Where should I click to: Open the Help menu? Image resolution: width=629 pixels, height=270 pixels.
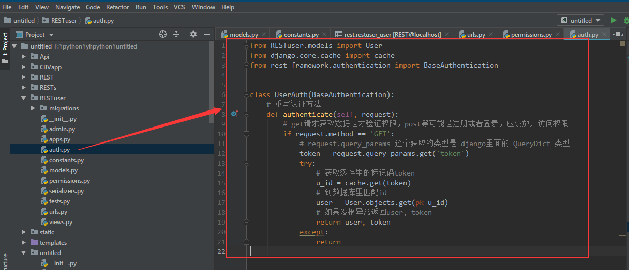pos(228,7)
